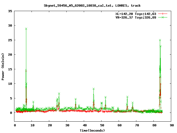Click the x-axis tick value 20
The height and width of the screenshot is (133, 177).
tap(50, 125)
